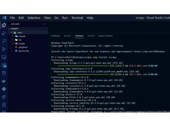Viewport: 170px width, 127px height.
Task: Click the 'Collecting scrapy' terminal line
Action: click(62, 60)
